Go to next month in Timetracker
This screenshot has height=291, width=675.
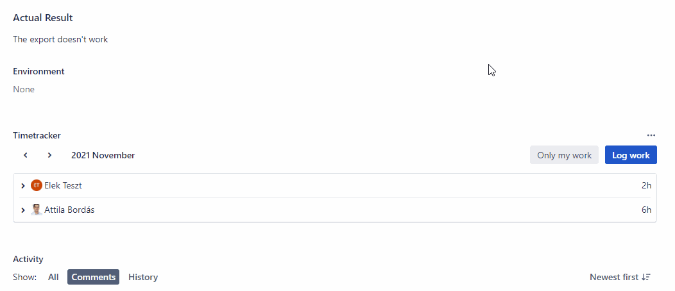tap(49, 155)
